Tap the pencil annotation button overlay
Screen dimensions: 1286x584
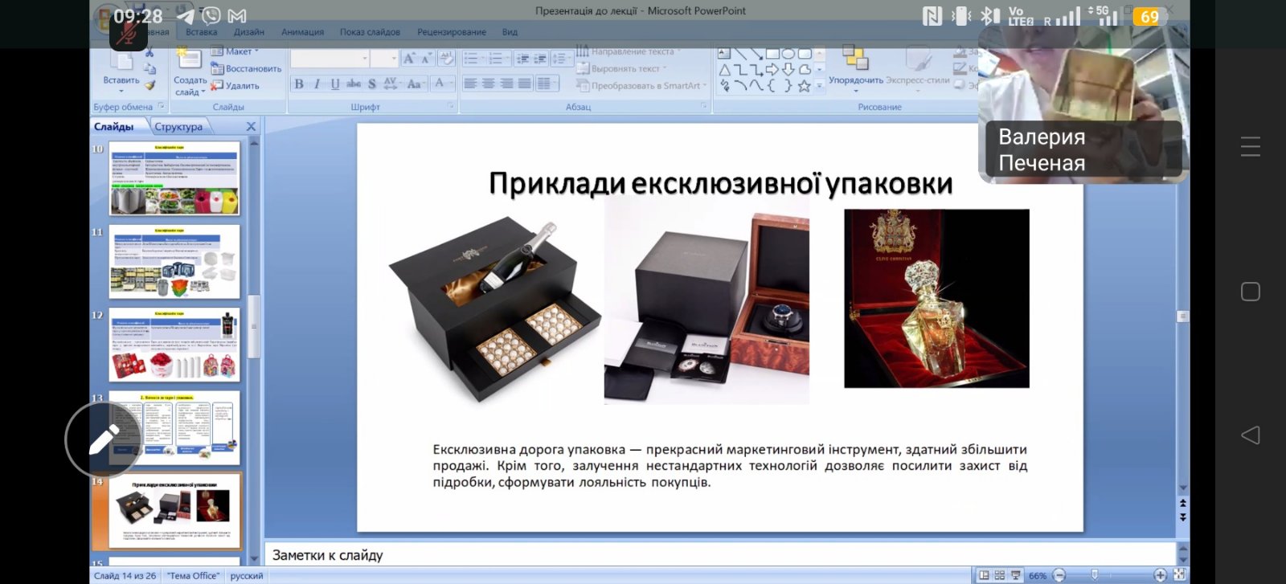[104, 439]
